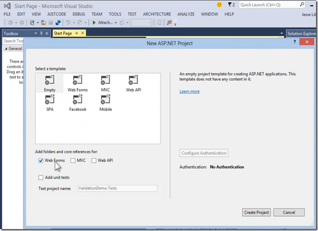This screenshot has width=318, height=231.
Task: Enable the Add unit tests checkbox
Action: tap(41, 178)
